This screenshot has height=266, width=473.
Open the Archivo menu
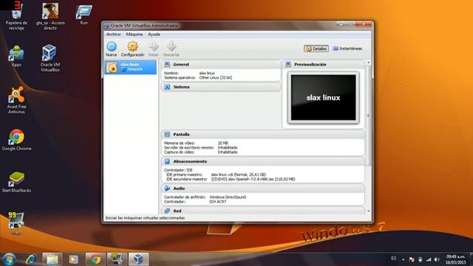113,35
